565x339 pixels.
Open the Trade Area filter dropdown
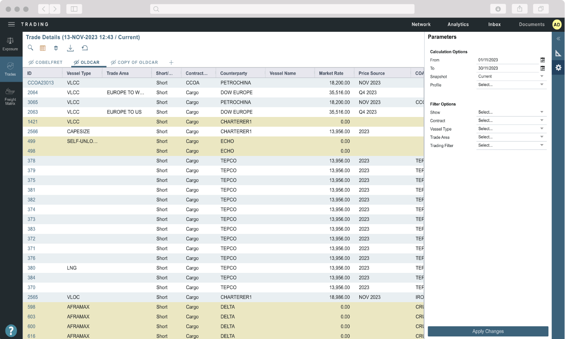click(x=511, y=137)
